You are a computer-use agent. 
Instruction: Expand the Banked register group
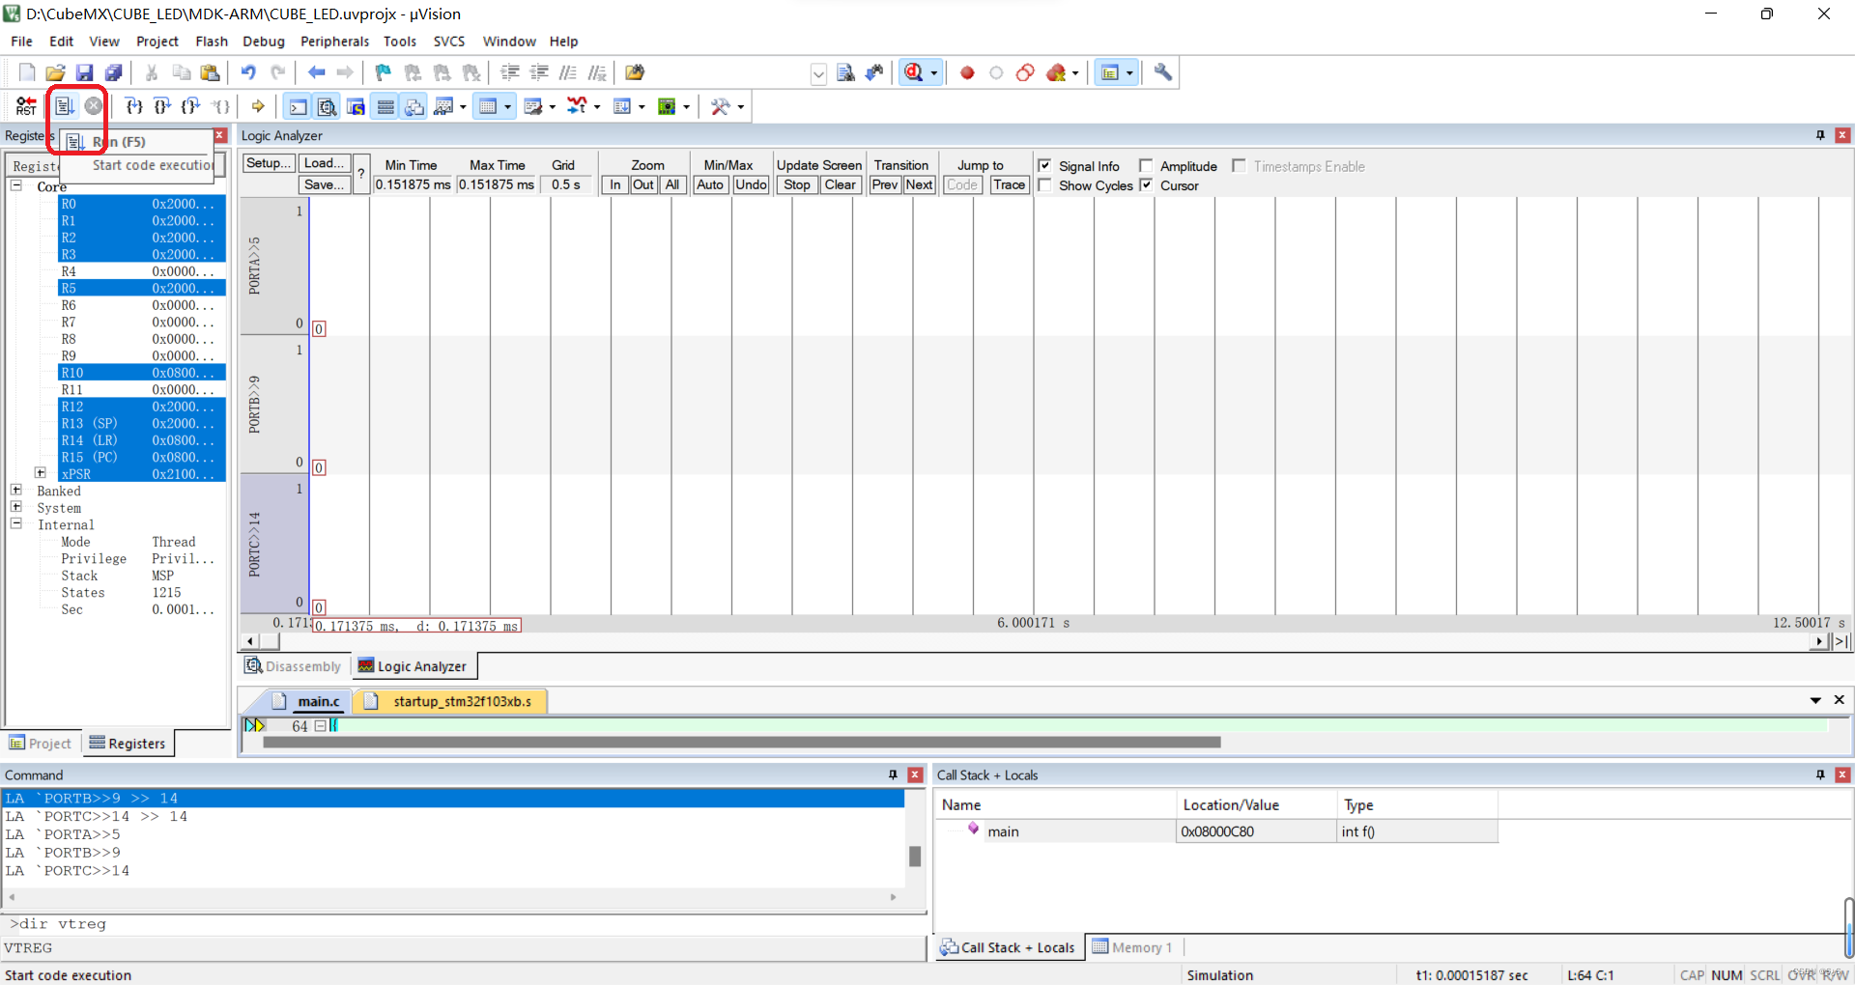[16, 490]
